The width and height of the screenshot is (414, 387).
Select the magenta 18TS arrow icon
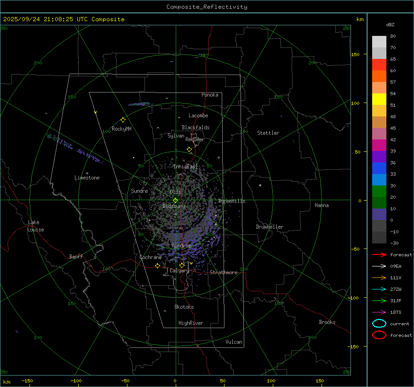[379, 312]
